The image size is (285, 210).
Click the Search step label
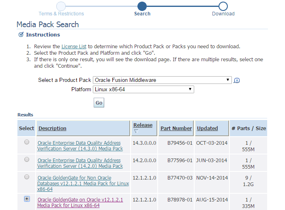[x=142, y=14]
